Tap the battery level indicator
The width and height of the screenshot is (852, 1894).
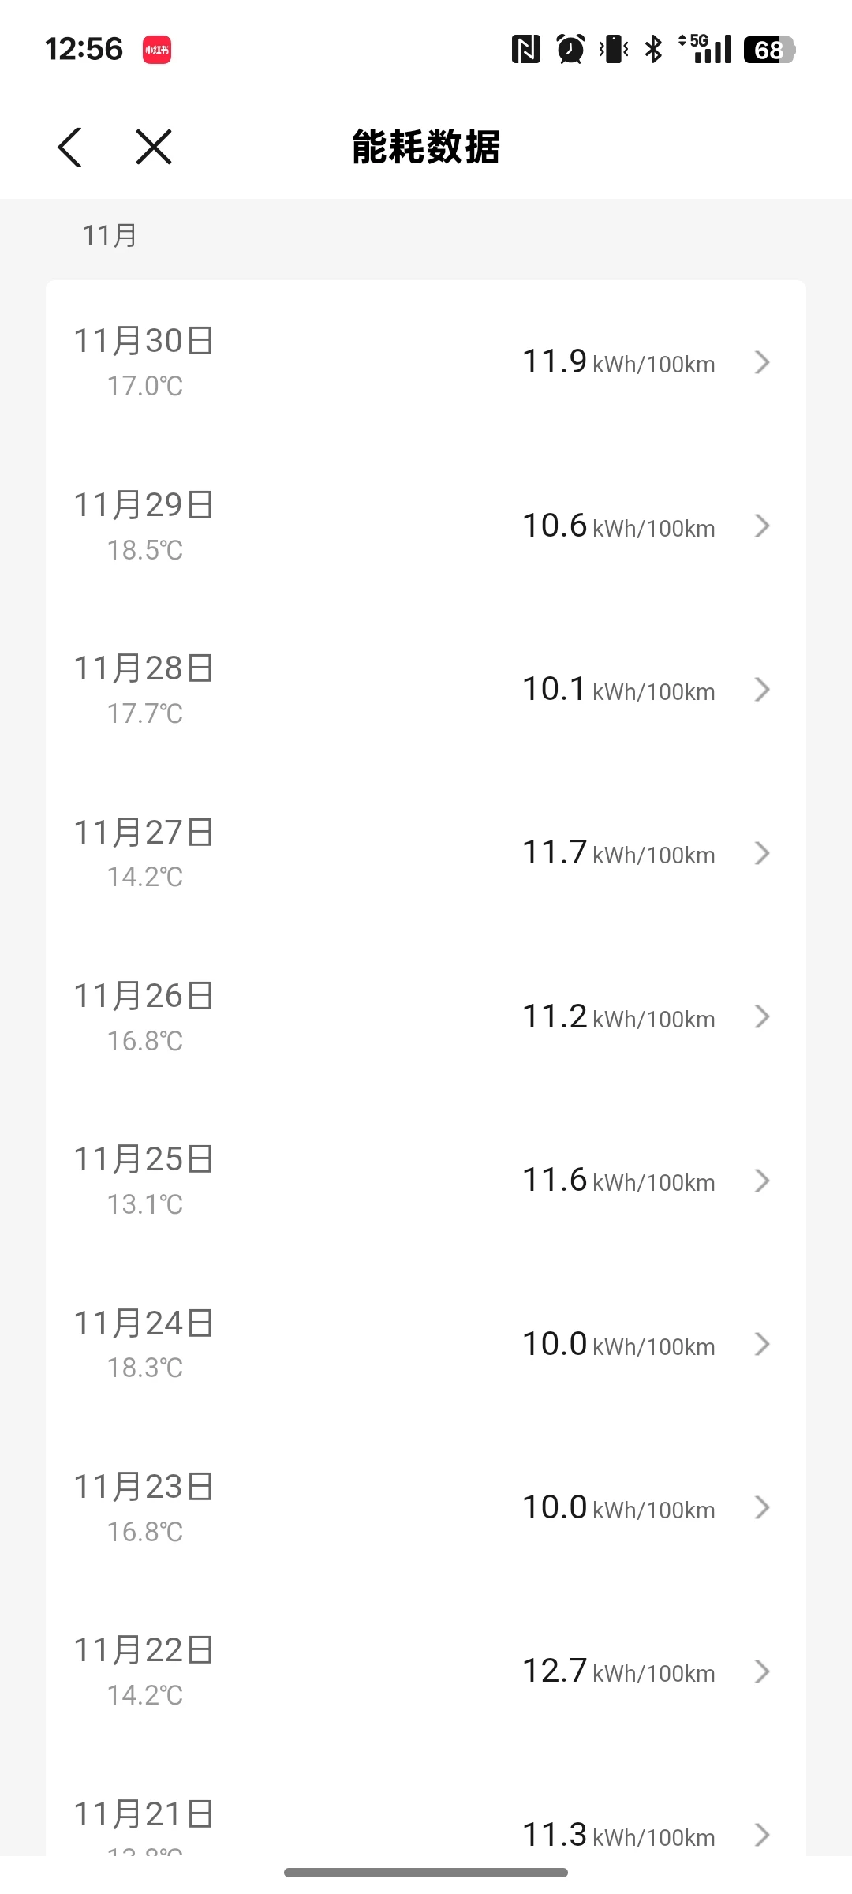click(x=768, y=50)
